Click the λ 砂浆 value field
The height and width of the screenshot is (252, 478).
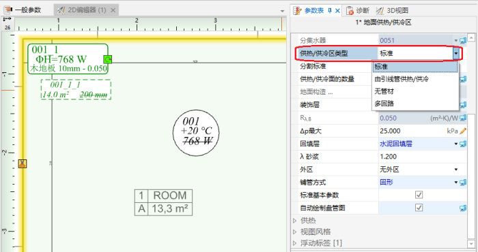(x=423, y=157)
